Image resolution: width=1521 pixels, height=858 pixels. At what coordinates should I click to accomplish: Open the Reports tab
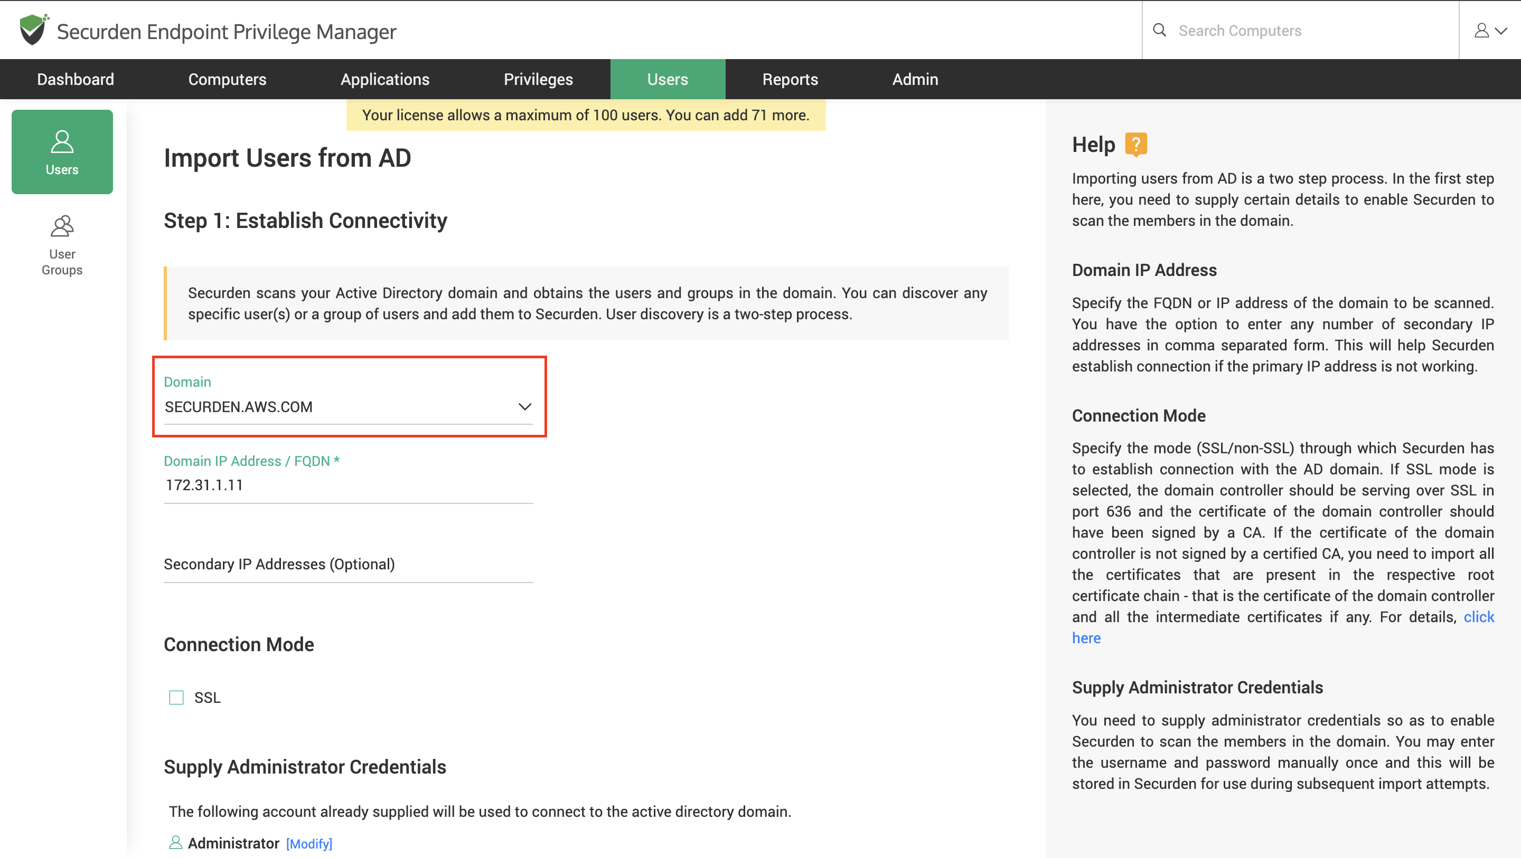(x=790, y=79)
